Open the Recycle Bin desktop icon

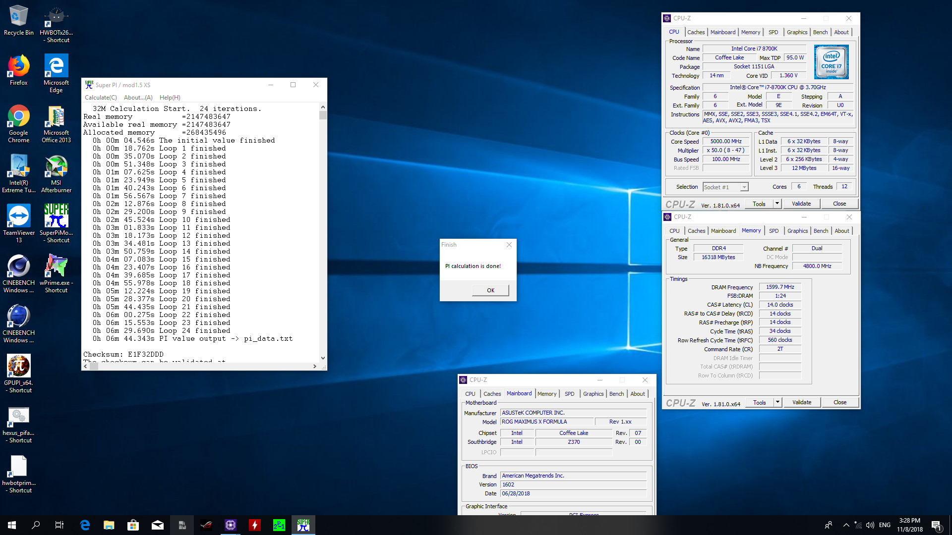18,20
